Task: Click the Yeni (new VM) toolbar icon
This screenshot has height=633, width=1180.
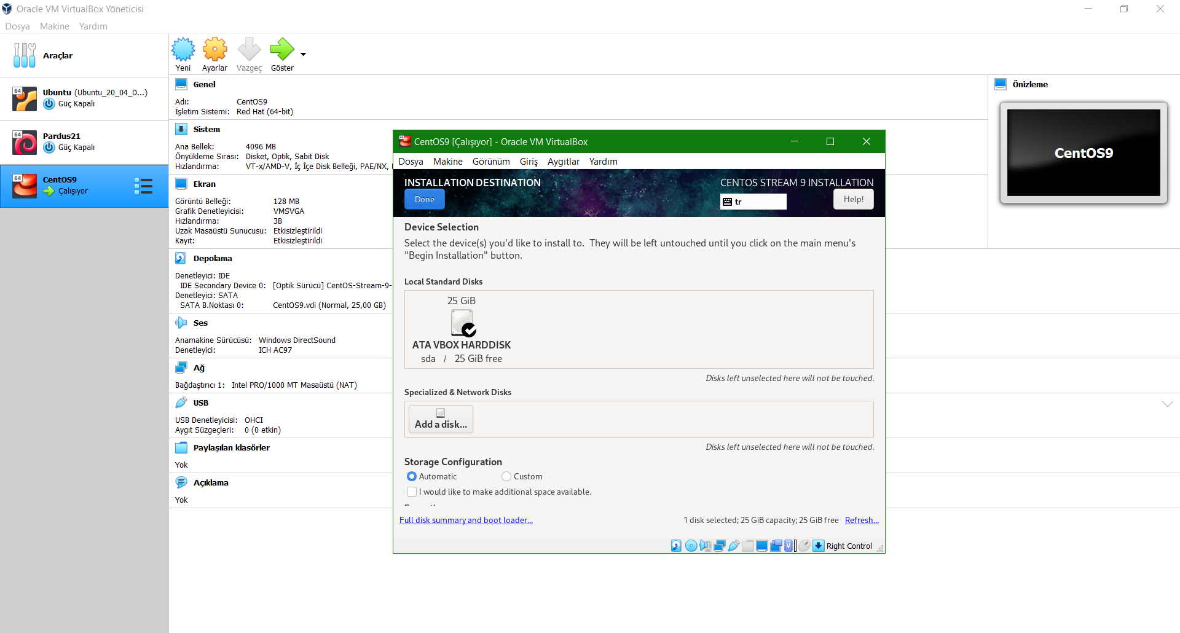Action: (x=183, y=49)
